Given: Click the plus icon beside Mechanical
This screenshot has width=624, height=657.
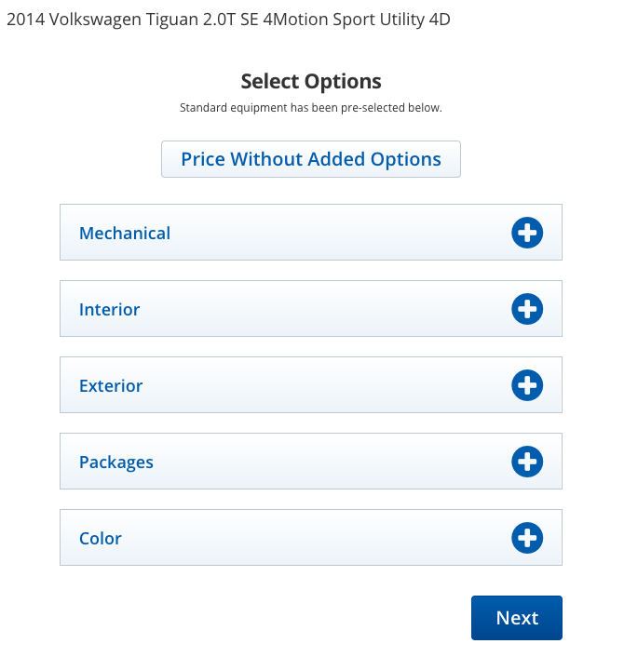Looking at the screenshot, I should (527, 233).
